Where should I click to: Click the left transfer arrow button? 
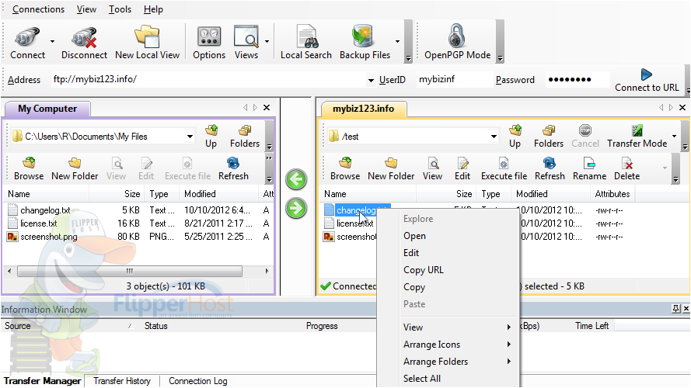tap(296, 179)
